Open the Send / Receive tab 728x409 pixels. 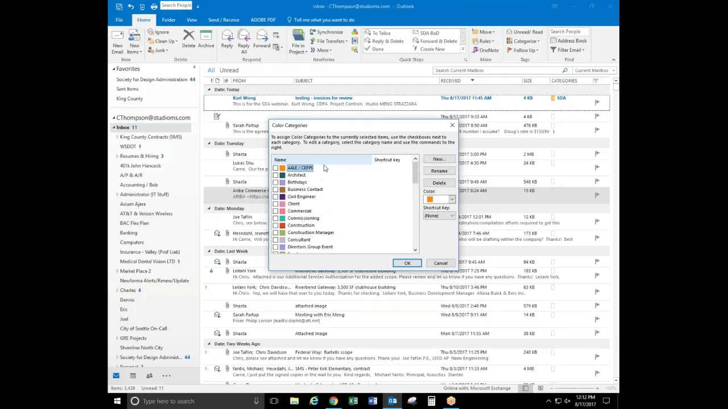(224, 20)
